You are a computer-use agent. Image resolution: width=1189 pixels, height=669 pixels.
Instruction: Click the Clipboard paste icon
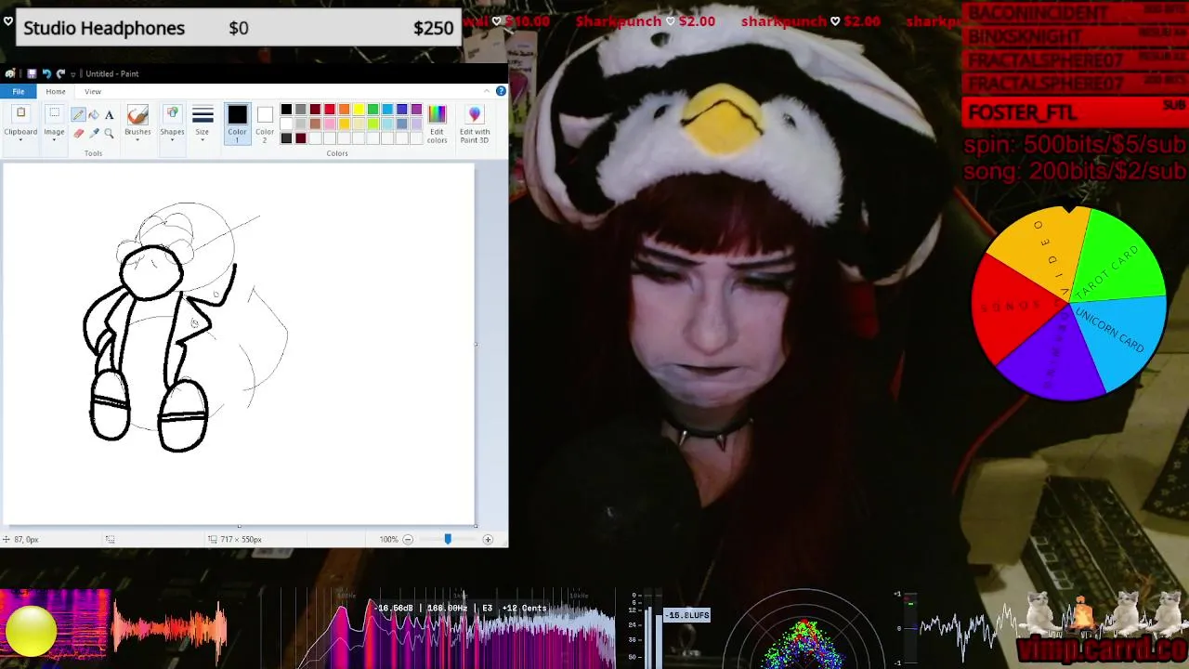pos(20,114)
